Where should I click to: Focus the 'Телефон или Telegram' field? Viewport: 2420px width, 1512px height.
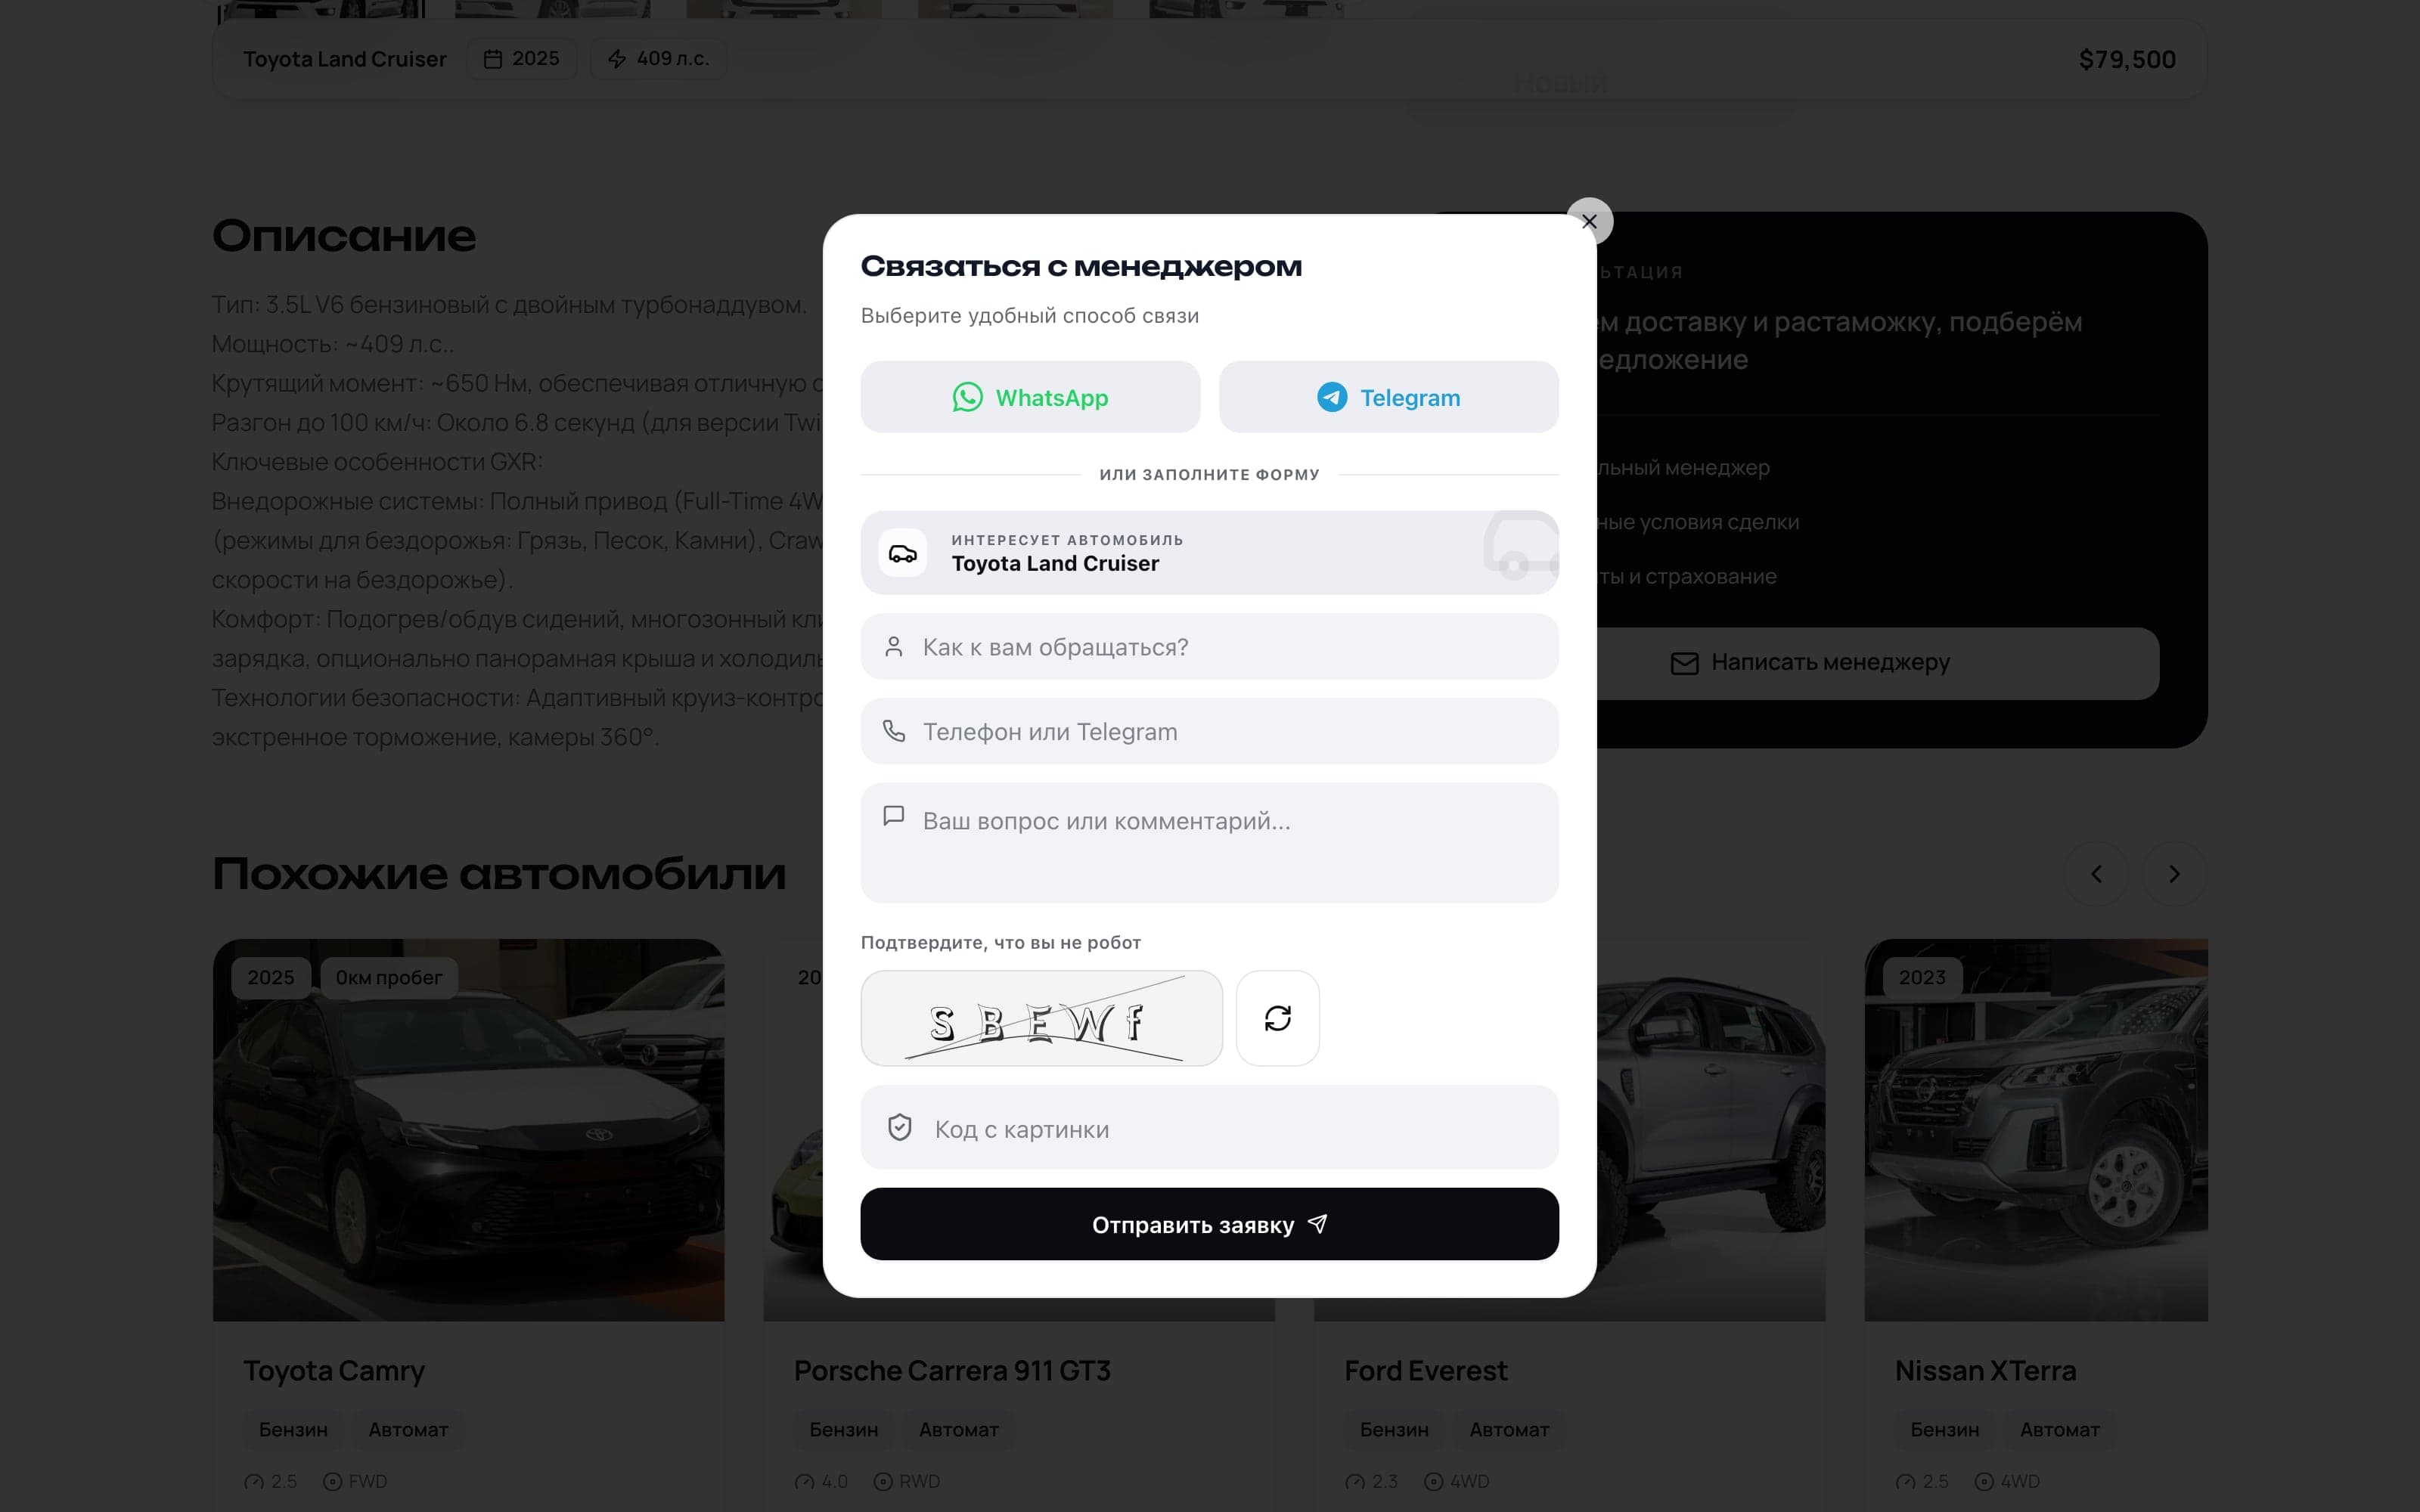pos(1209,731)
